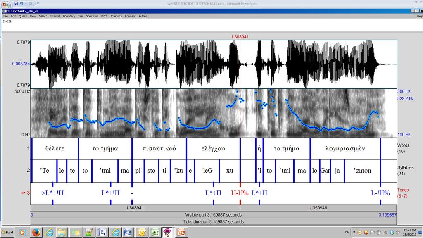Click the Office button in PowerPoint

click(x=5, y=4)
